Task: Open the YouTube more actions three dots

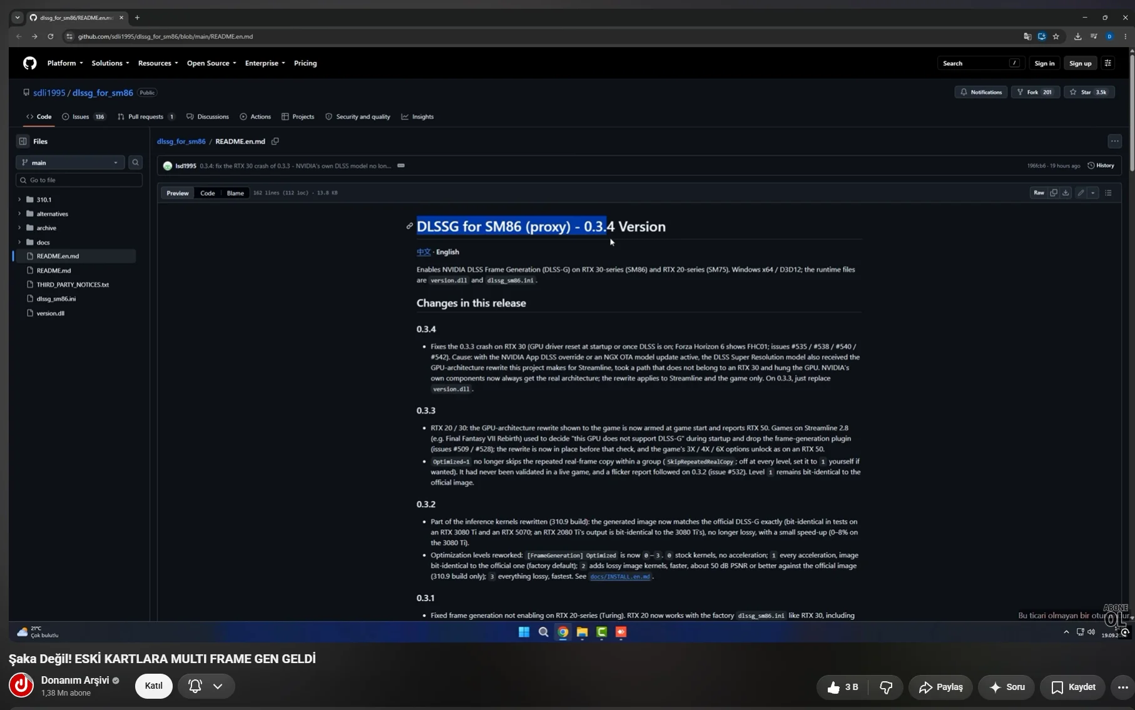Action: (x=1122, y=687)
